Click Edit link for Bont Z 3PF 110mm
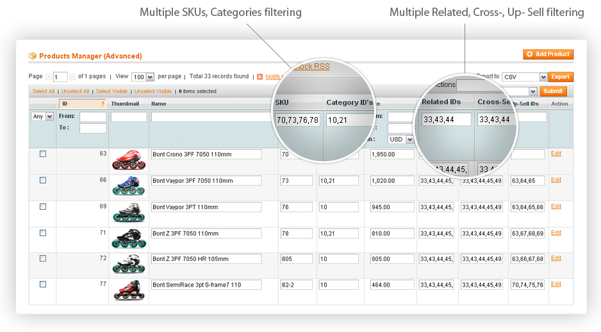The width and height of the screenshot is (601, 332). 556,233
